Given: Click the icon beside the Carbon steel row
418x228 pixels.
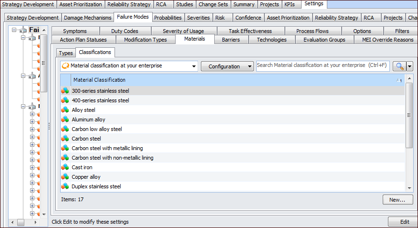Looking at the screenshot, I should 65,139.
